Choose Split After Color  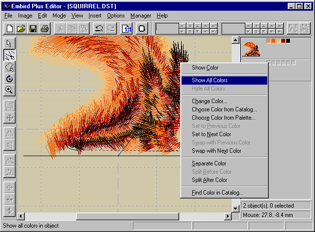click(224, 180)
